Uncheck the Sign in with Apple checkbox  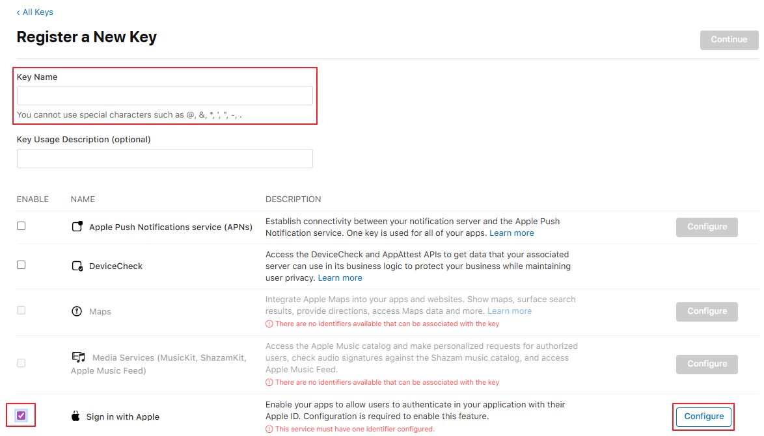click(21, 415)
